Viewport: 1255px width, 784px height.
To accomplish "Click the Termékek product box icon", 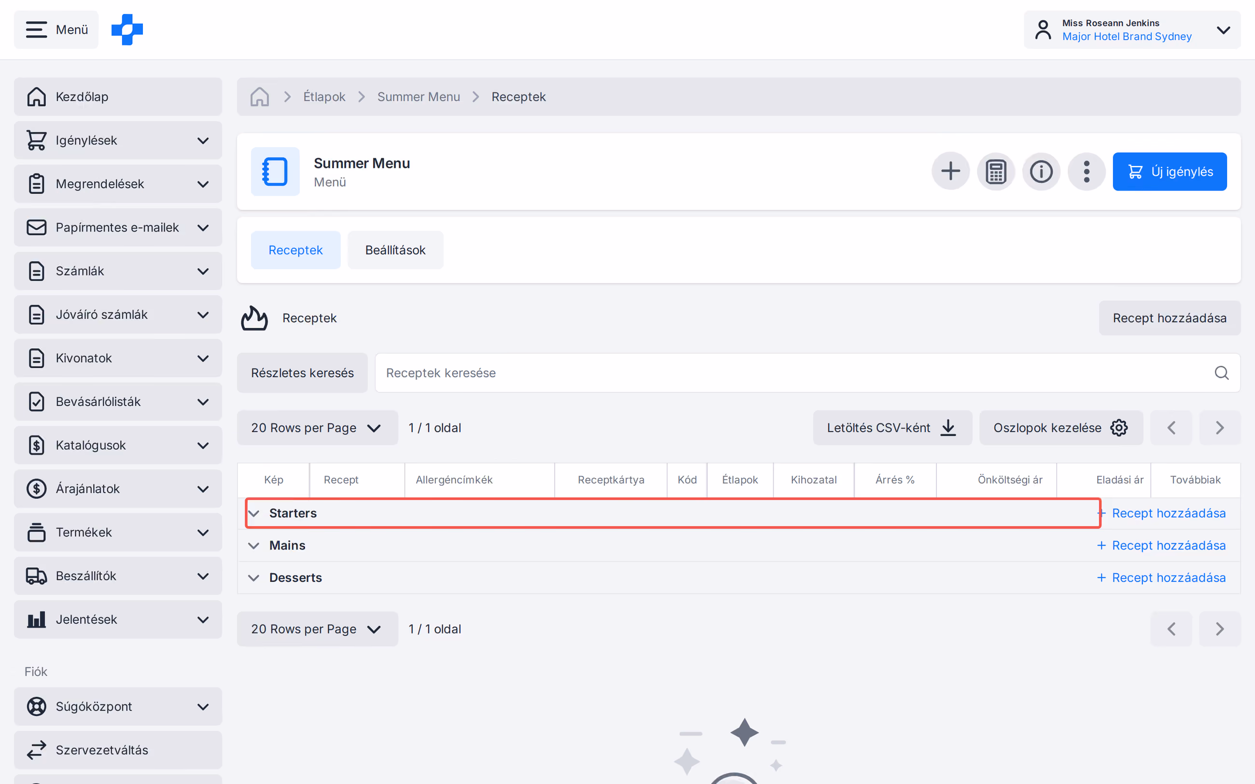I will click(36, 532).
